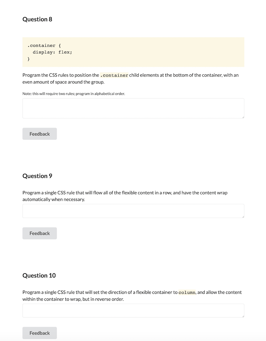Click inside the Question 9 answer box

pyautogui.click(x=131, y=211)
